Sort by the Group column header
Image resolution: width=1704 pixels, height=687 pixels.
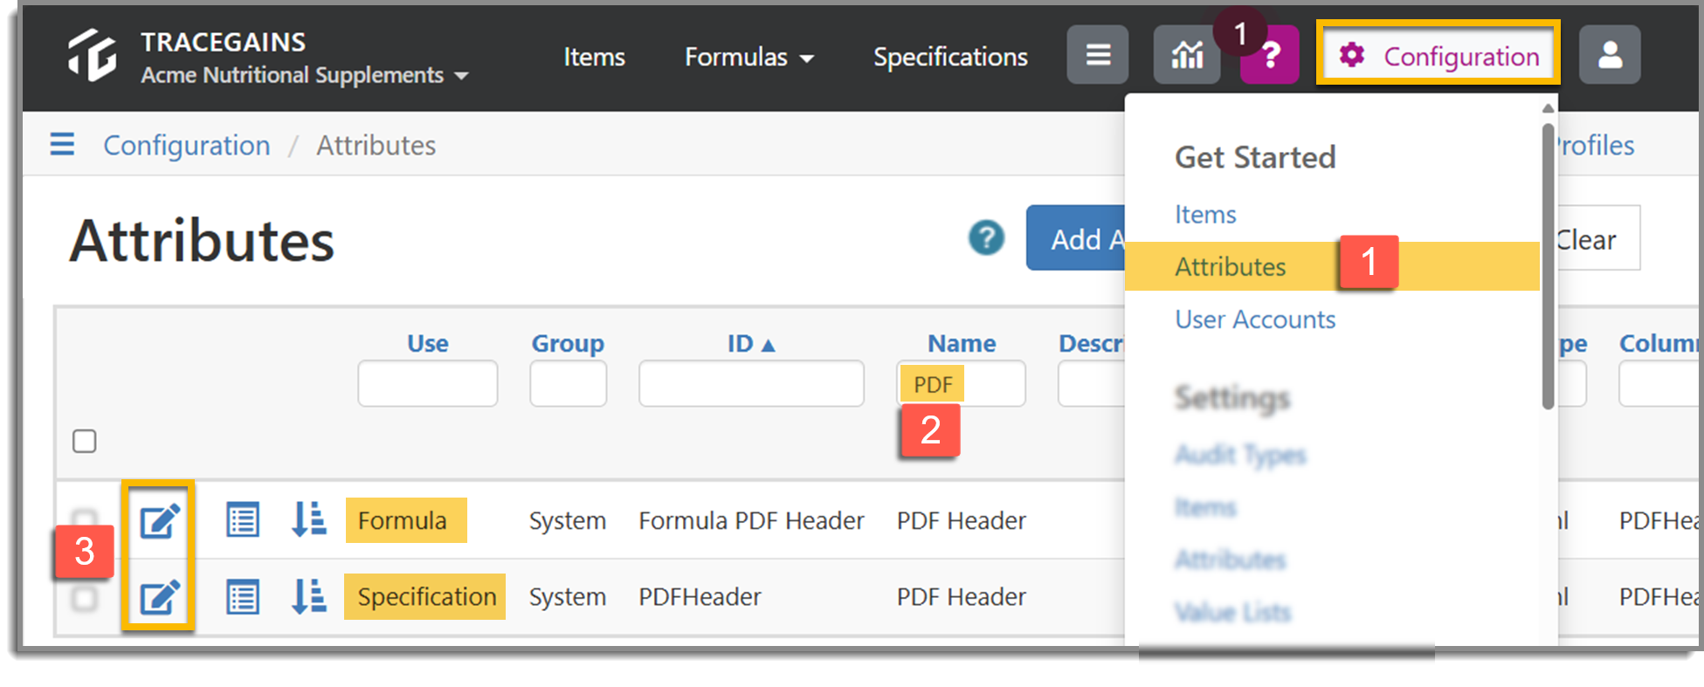(568, 343)
